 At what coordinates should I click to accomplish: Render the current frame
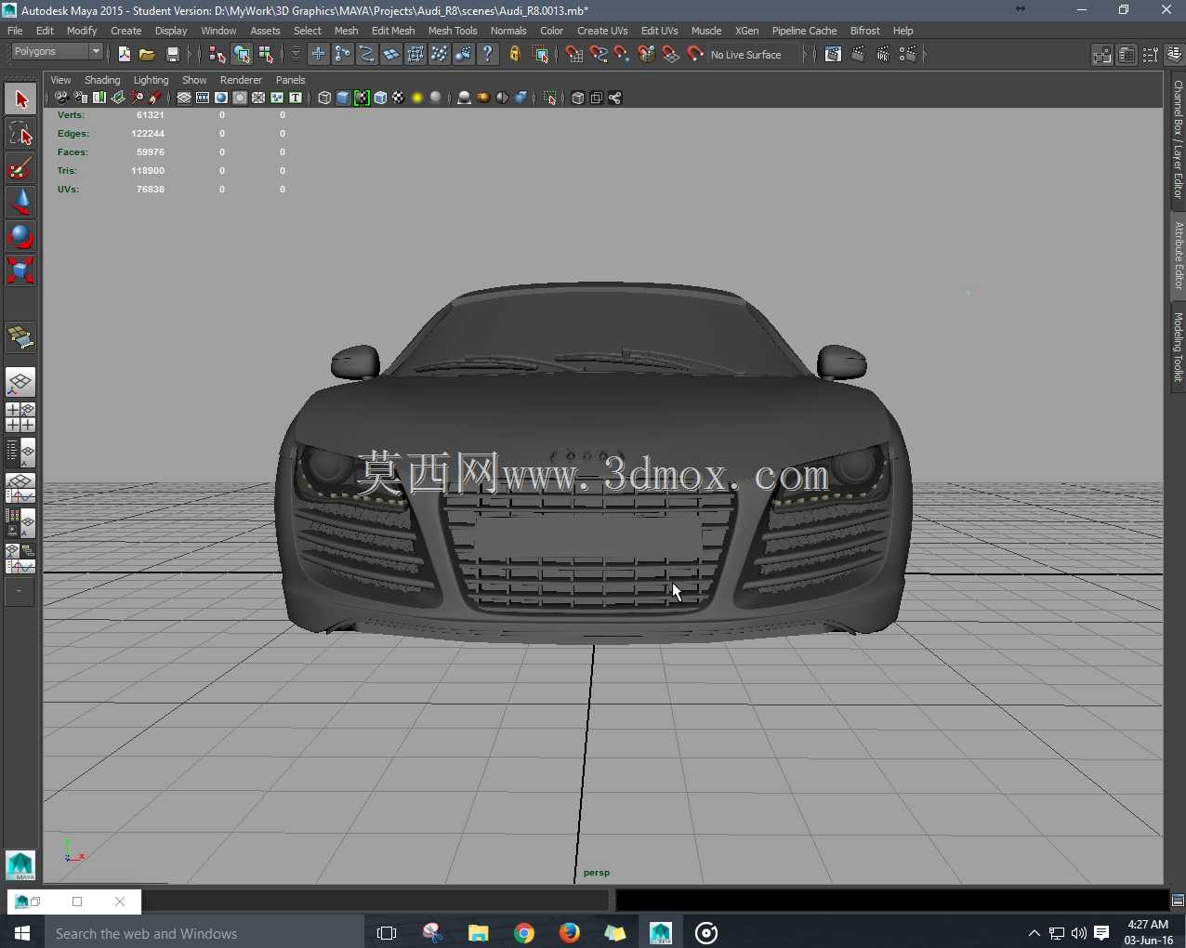pyautogui.click(x=858, y=55)
